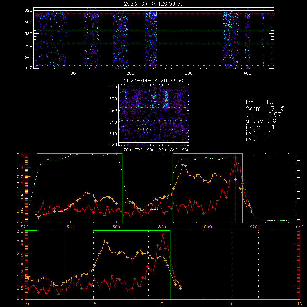Click the 600 x-axis label of third plot
307x307 pixels.
208,227
